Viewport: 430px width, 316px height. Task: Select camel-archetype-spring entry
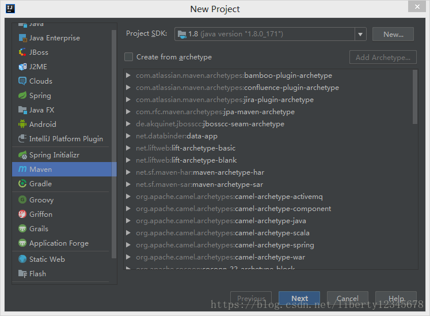point(225,245)
